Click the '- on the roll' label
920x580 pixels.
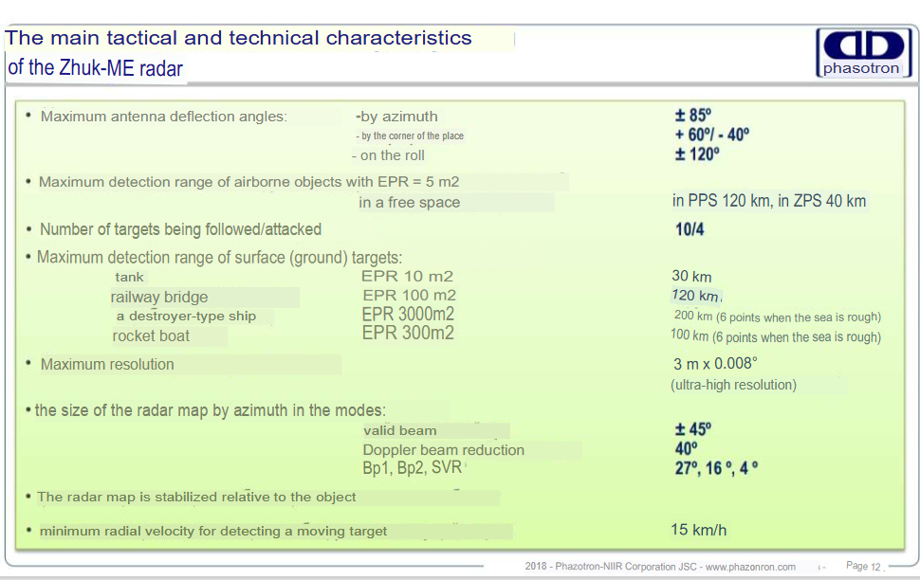(x=388, y=155)
